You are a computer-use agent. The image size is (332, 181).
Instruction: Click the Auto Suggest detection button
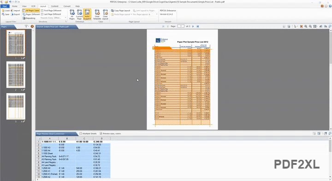point(87,14)
